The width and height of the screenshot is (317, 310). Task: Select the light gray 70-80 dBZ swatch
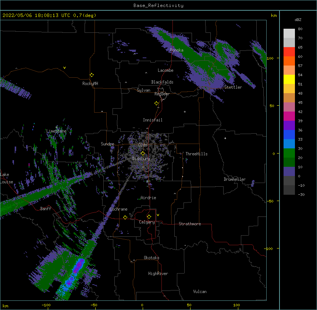[x=289, y=33]
